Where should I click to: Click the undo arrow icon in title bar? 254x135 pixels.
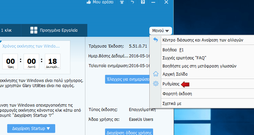[132, 2]
